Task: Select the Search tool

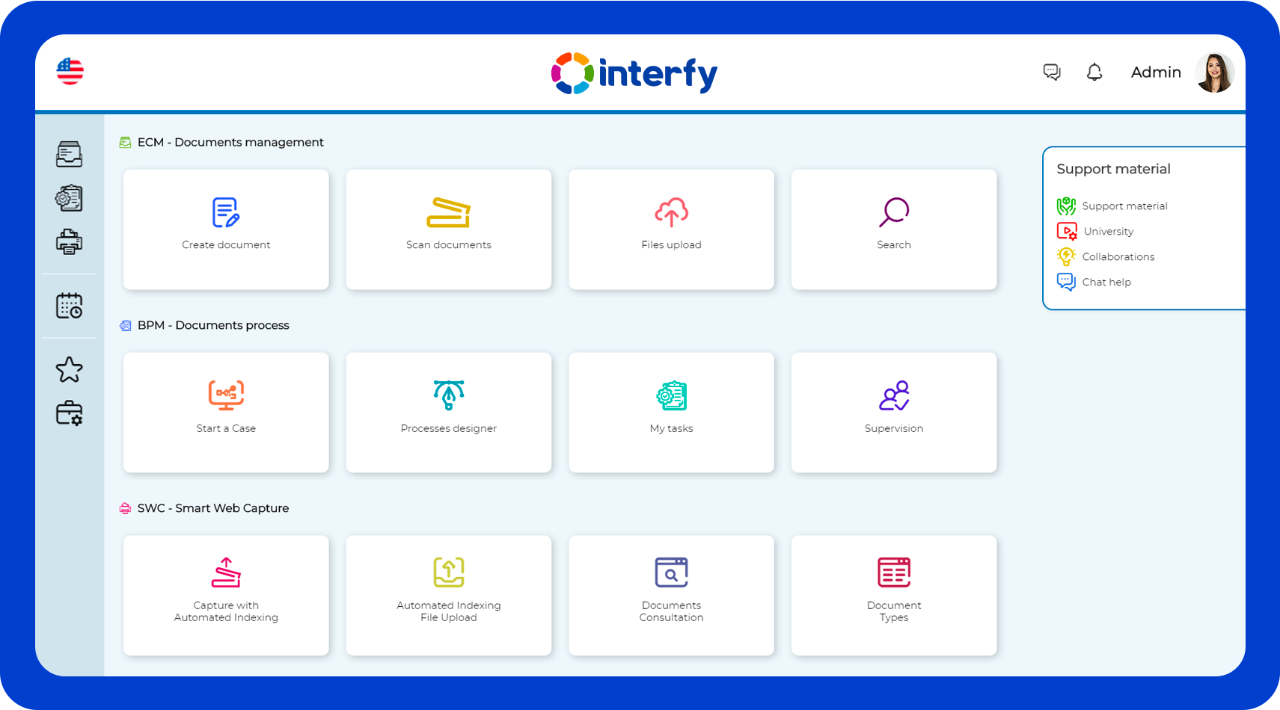Action: 893,228
